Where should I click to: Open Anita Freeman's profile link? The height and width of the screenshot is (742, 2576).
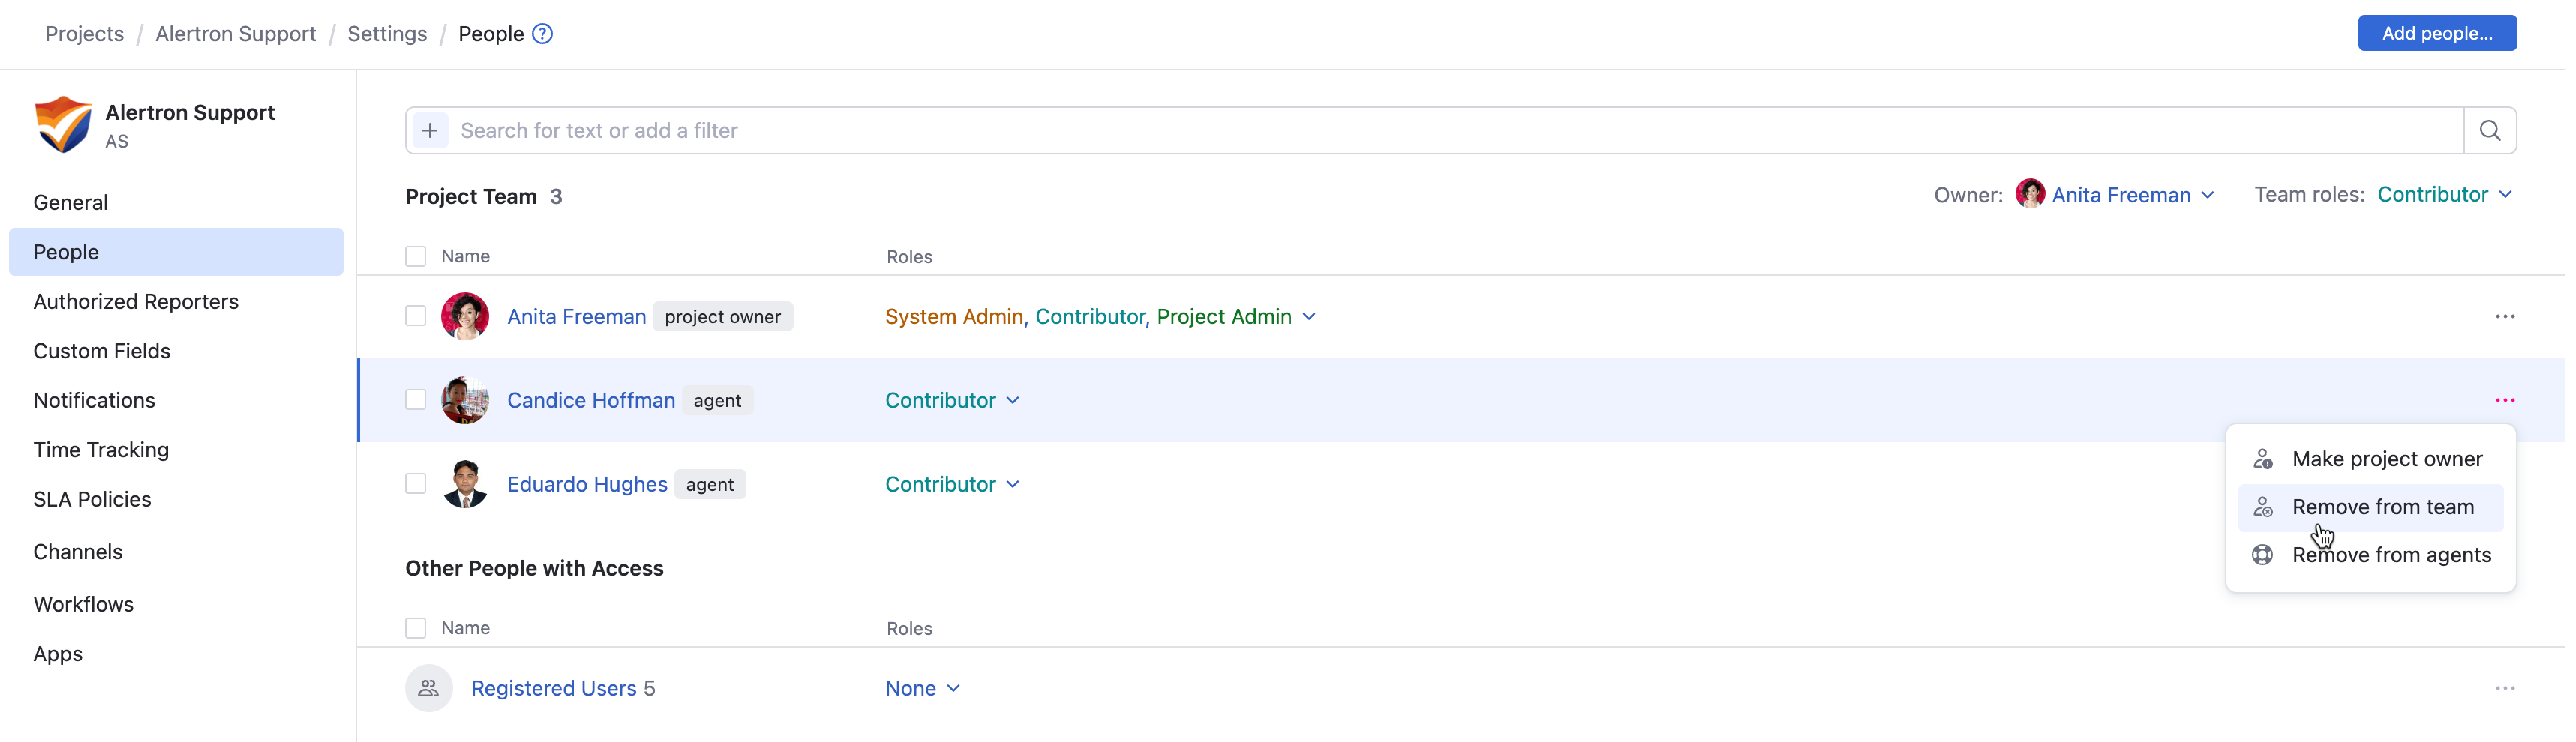[576, 316]
